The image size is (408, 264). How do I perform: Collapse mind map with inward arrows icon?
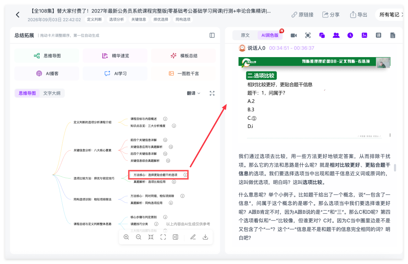point(151,237)
